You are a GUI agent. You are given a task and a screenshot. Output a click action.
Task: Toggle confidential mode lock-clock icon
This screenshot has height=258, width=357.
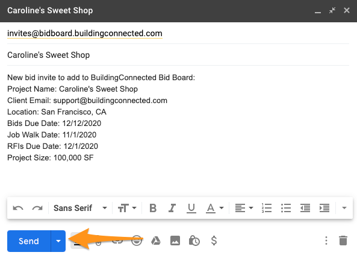point(194,241)
